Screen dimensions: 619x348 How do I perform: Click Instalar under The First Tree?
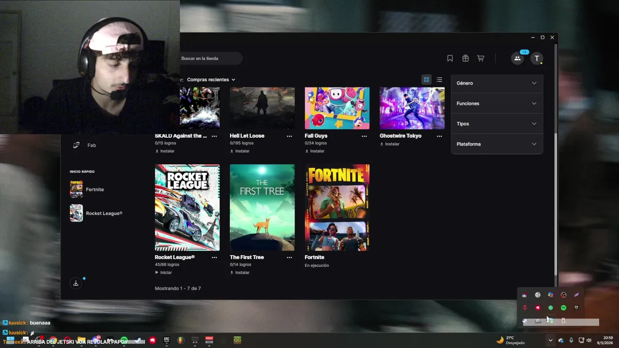pyautogui.click(x=240, y=273)
